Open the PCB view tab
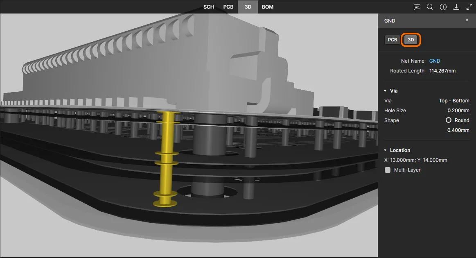 point(228,7)
